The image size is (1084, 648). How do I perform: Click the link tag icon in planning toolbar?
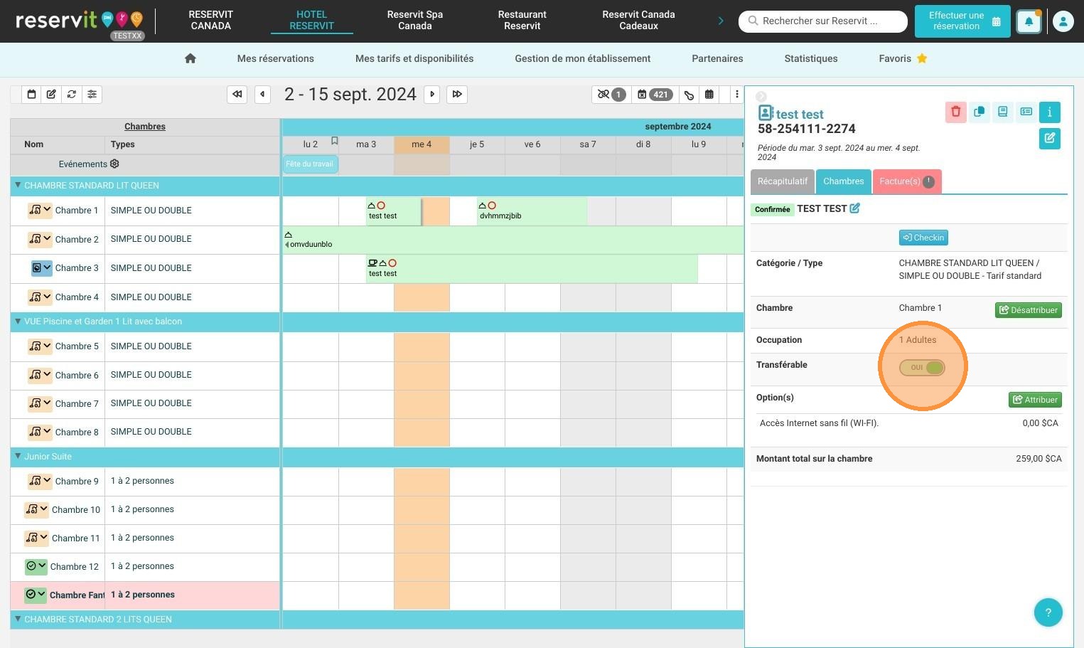pyautogui.click(x=689, y=95)
